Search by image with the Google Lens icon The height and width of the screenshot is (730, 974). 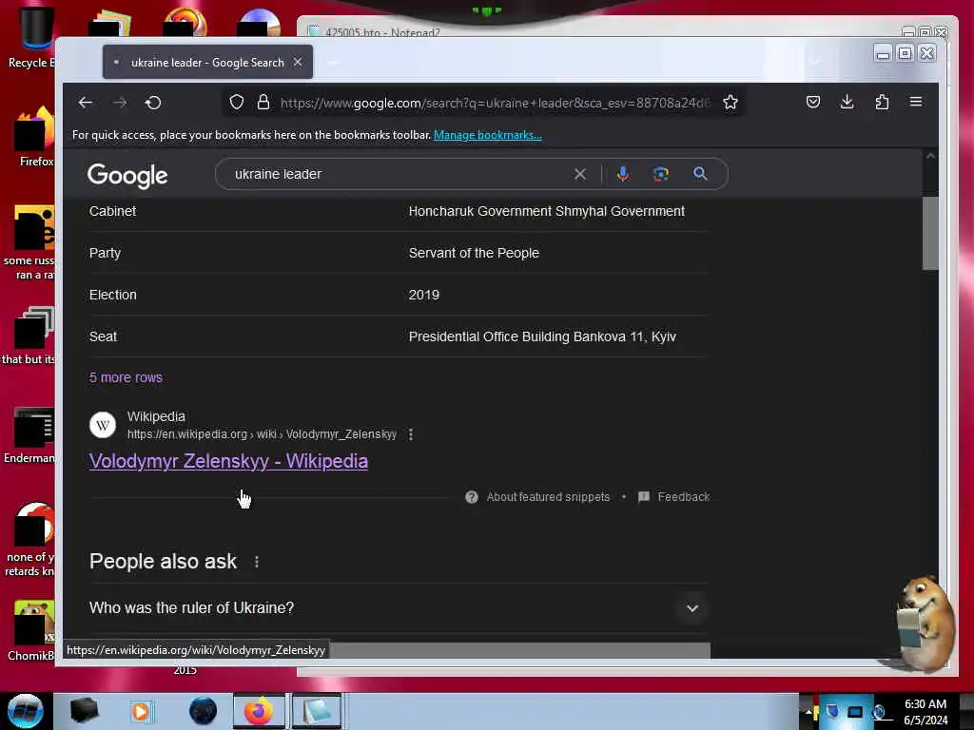(x=661, y=175)
